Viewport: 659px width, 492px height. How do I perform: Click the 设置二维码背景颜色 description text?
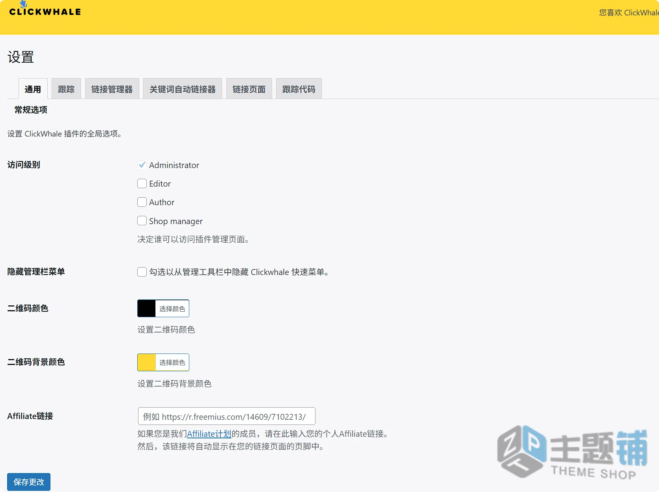click(174, 383)
